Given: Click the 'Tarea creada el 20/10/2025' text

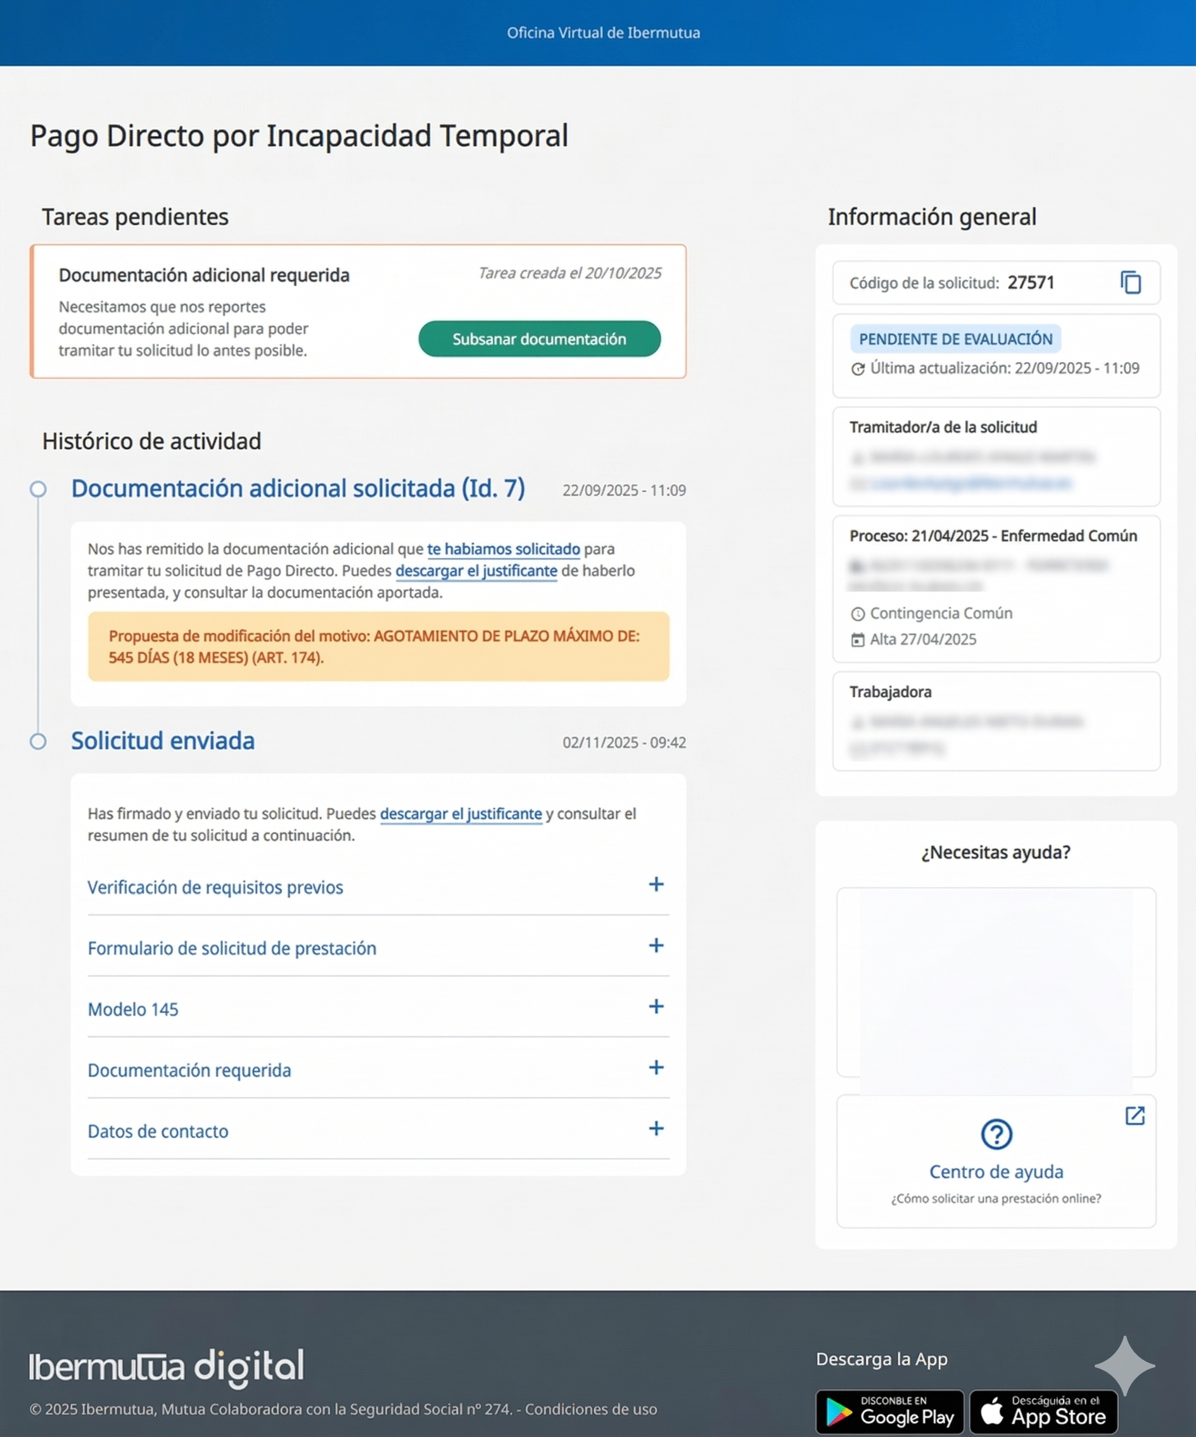Looking at the screenshot, I should [570, 273].
